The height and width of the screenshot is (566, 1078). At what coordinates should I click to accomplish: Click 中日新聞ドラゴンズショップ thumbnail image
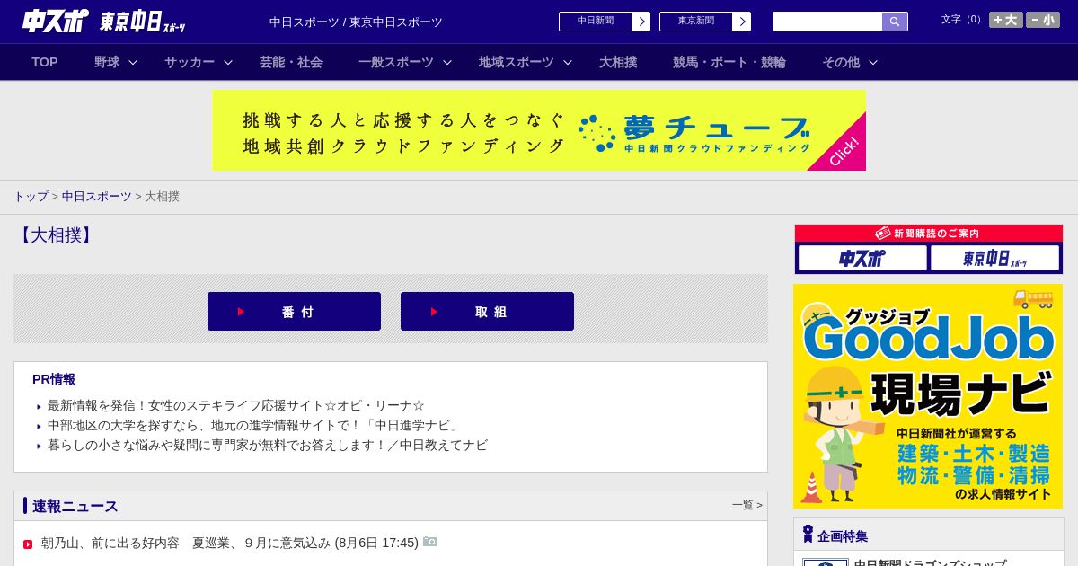[826, 562]
